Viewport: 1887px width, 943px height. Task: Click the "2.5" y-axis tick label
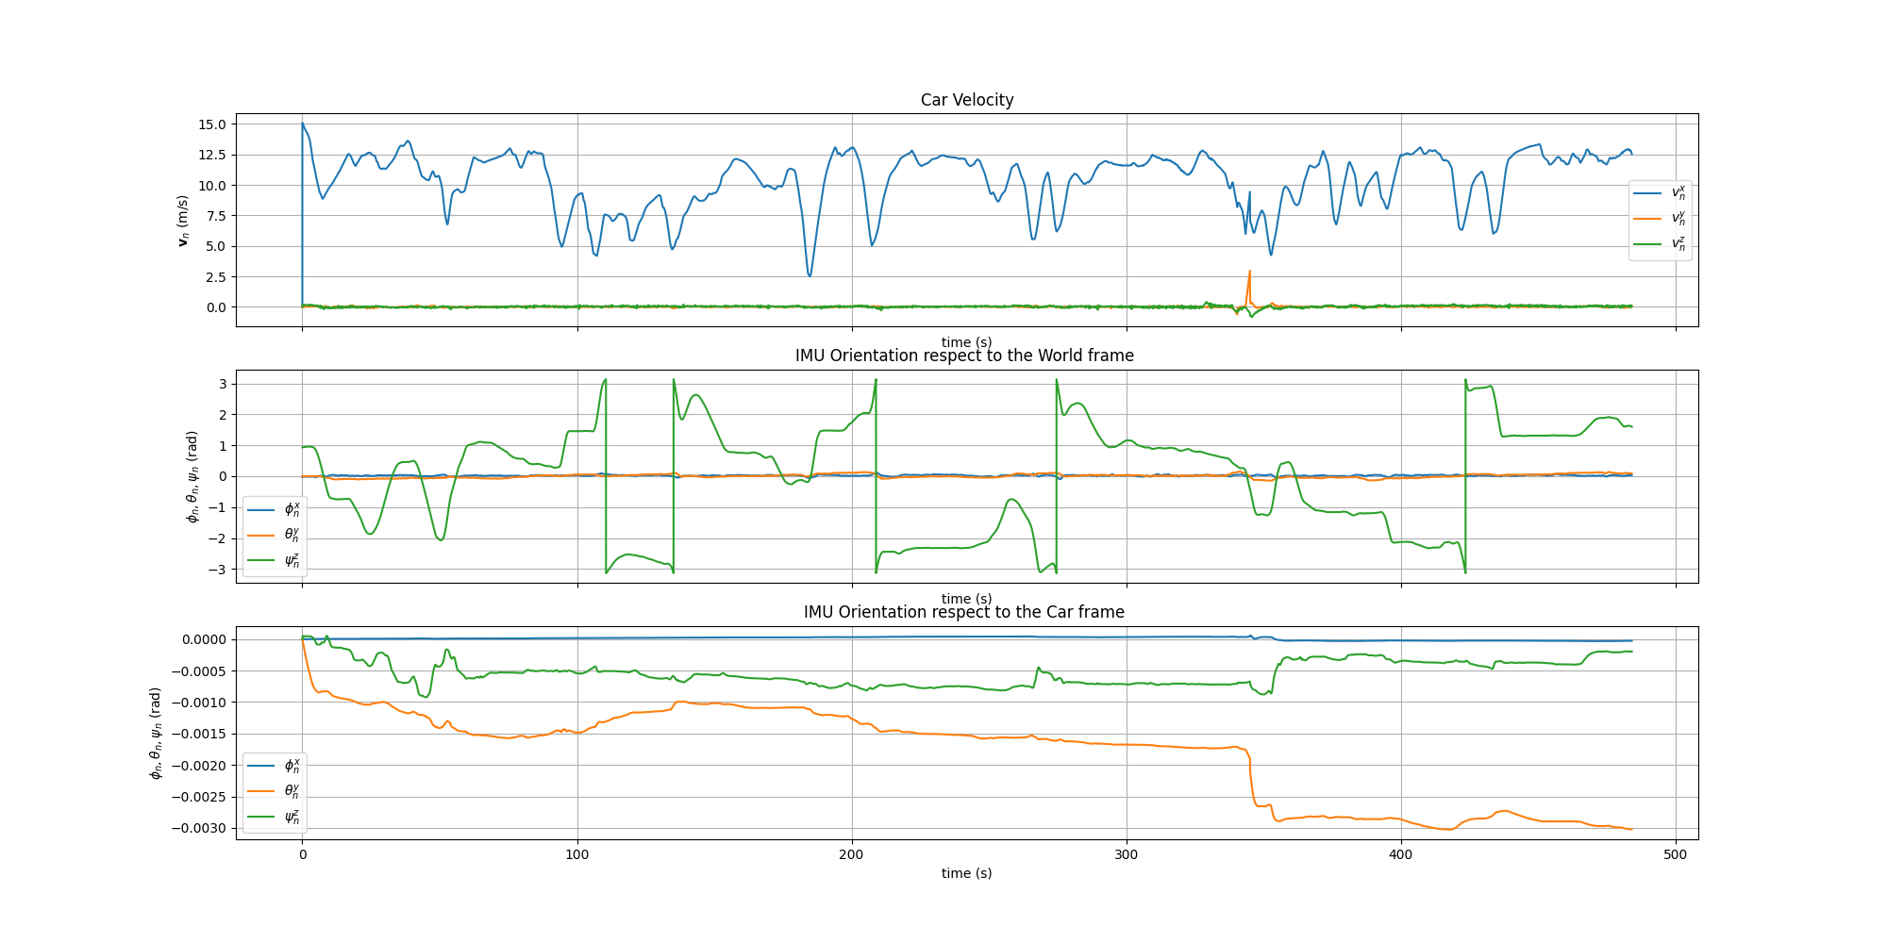tap(216, 277)
